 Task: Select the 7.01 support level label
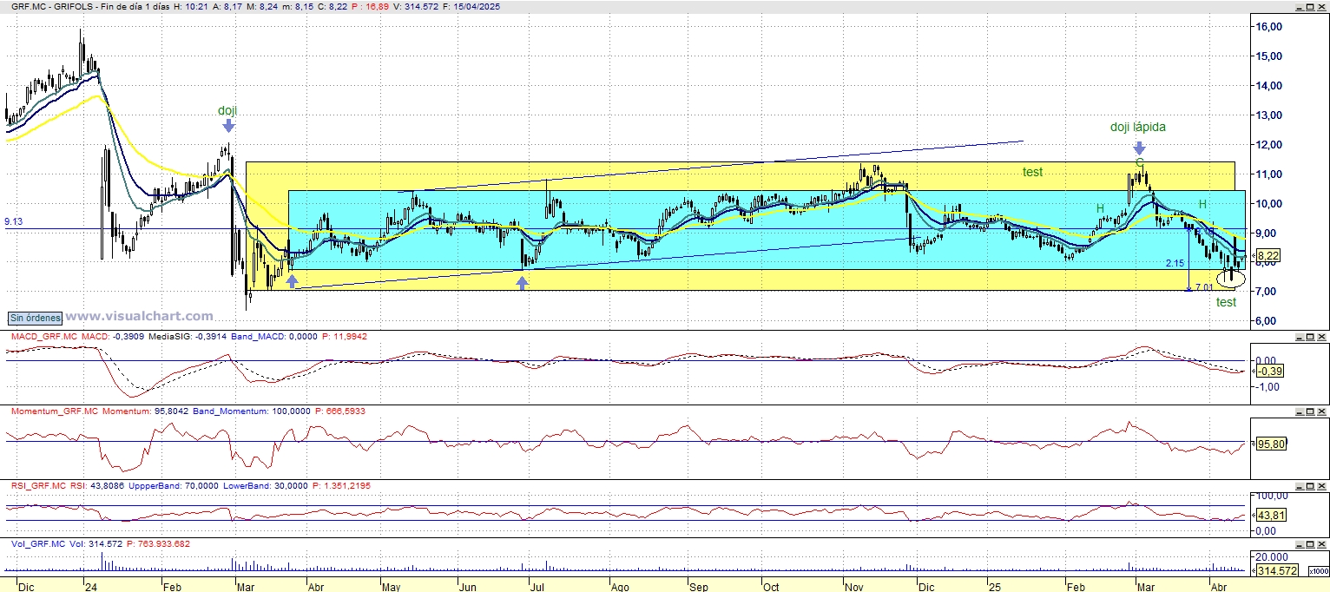pos(1204,286)
